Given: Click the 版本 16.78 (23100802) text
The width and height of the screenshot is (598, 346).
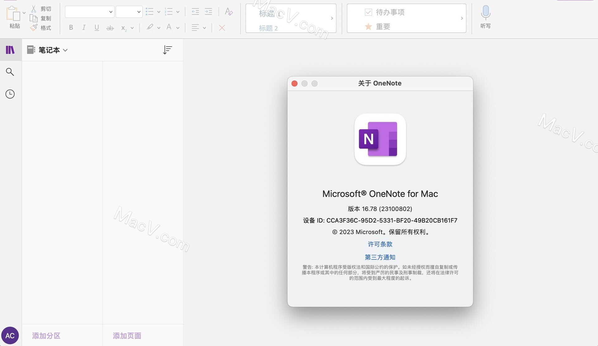Looking at the screenshot, I should (x=380, y=209).
